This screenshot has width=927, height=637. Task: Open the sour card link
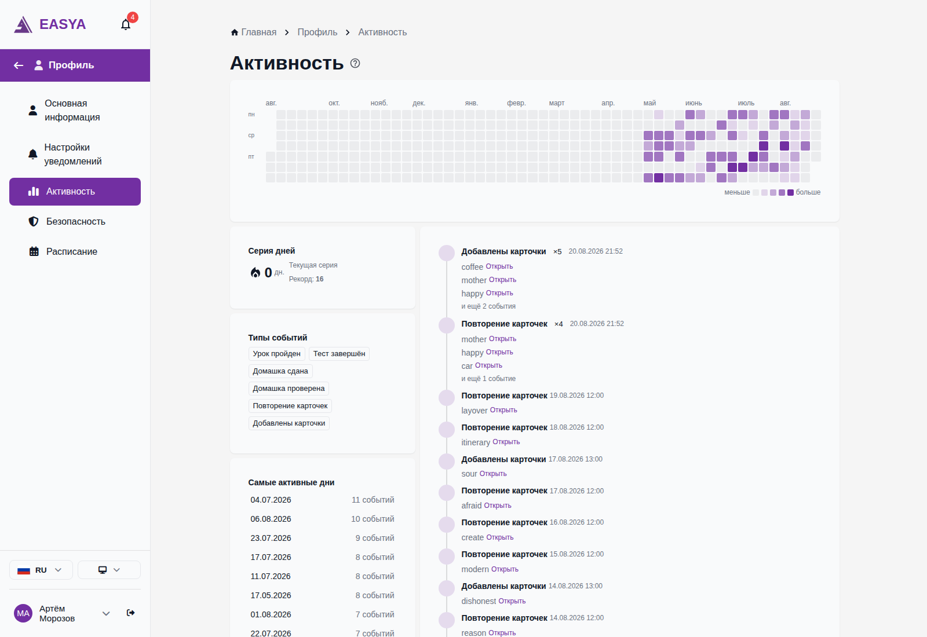tap(493, 474)
